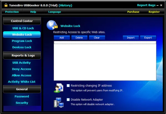Open the Report Bugs link

click(x=146, y=5)
